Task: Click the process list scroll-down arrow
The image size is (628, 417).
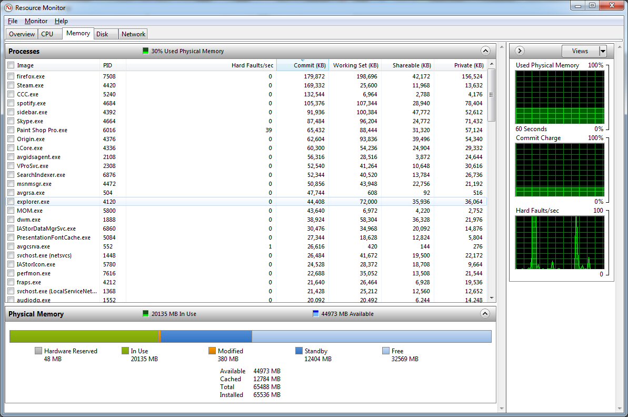Action: point(492,298)
